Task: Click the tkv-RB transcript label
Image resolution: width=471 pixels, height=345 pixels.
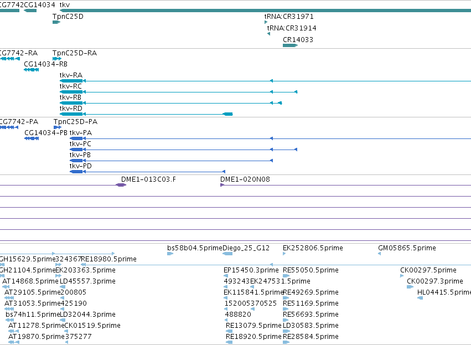Action: [70, 97]
